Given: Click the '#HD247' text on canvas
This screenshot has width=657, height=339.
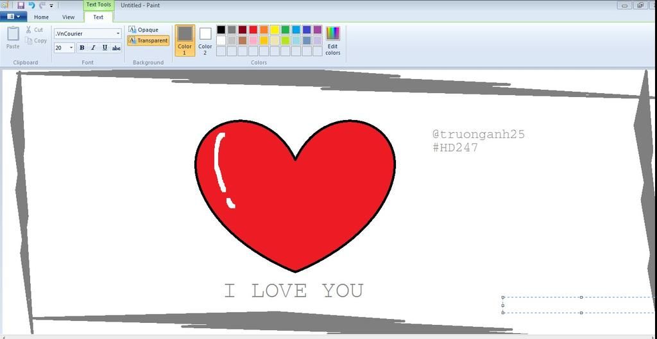Looking at the screenshot, I should pyautogui.click(x=455, y=148).
